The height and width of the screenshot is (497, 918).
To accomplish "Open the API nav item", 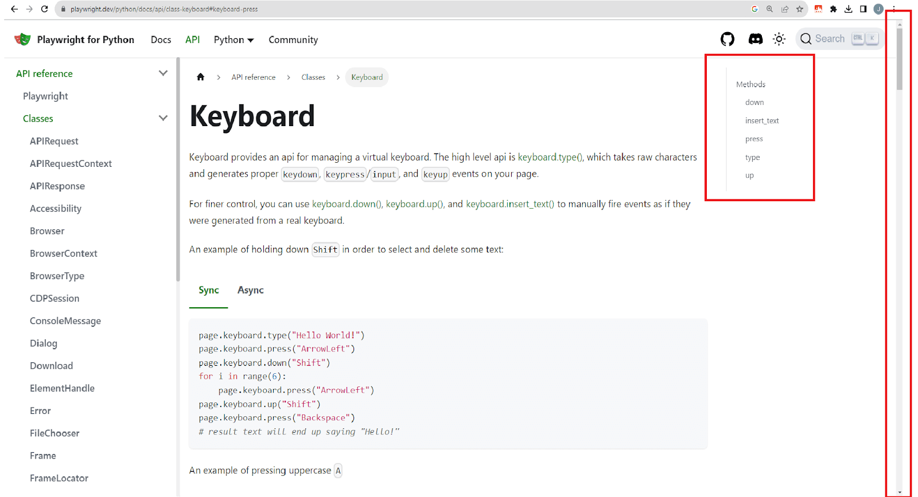I will 193,40.
